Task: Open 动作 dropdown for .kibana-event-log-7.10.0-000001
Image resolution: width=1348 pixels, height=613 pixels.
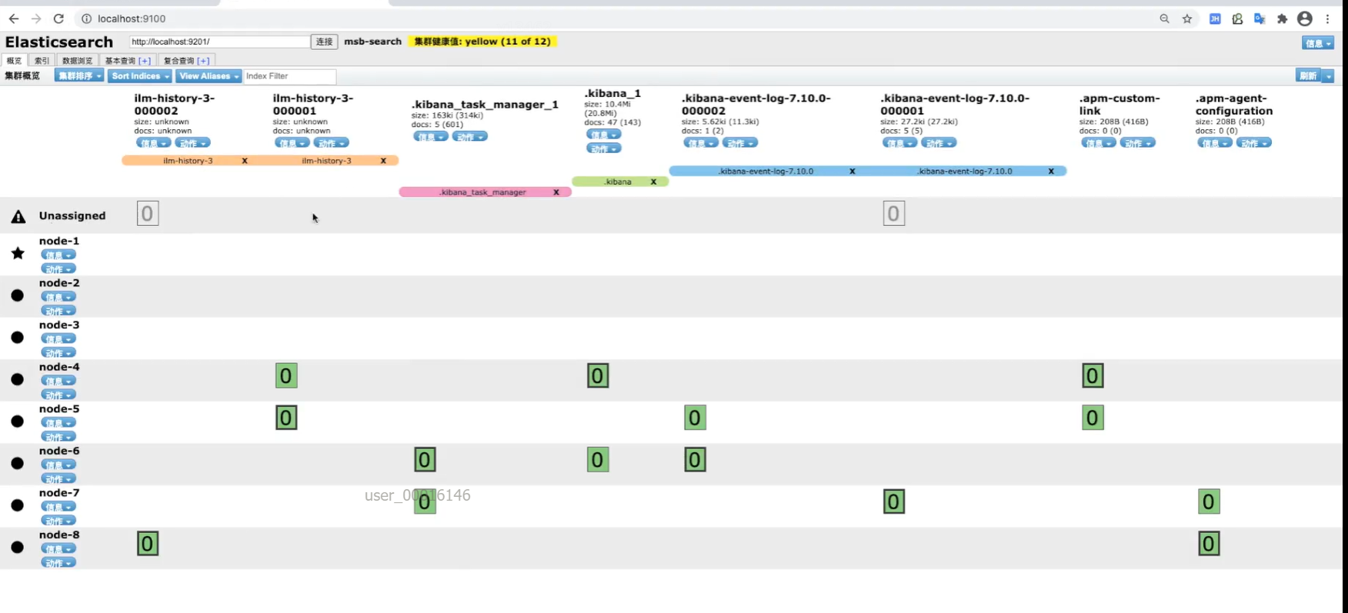Action: (939, 143)
